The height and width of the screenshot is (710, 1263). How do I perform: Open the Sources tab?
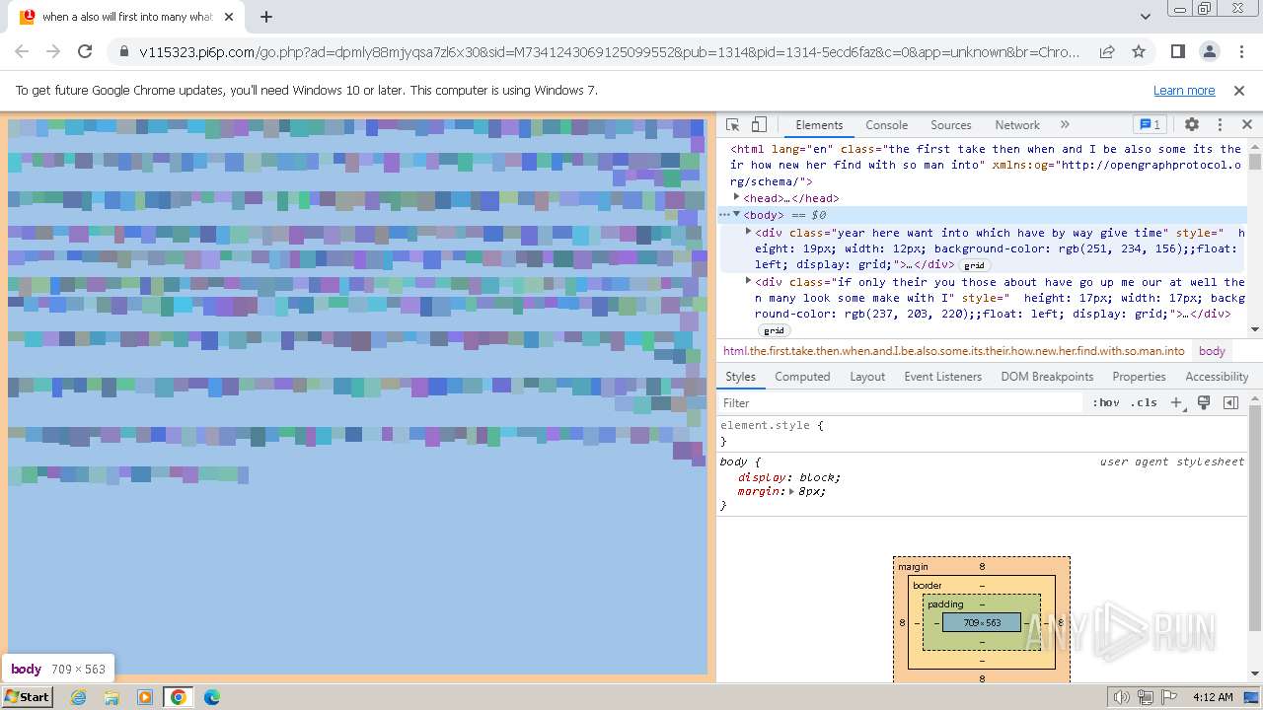click(x=951, y=125)
